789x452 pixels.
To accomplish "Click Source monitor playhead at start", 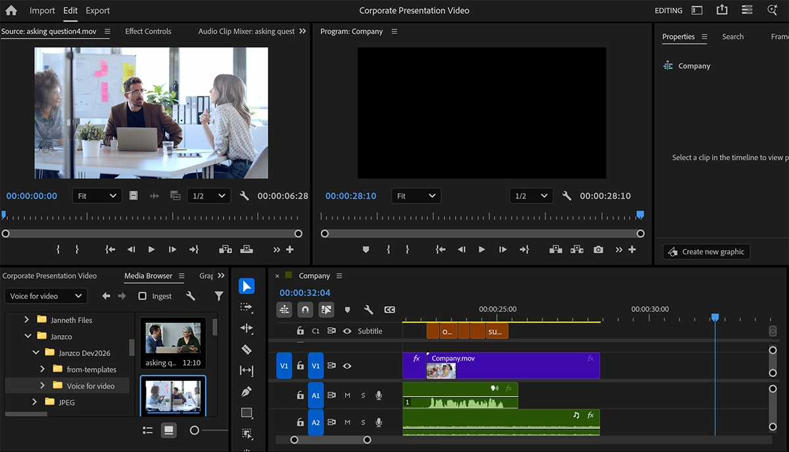I will point(3,214).
